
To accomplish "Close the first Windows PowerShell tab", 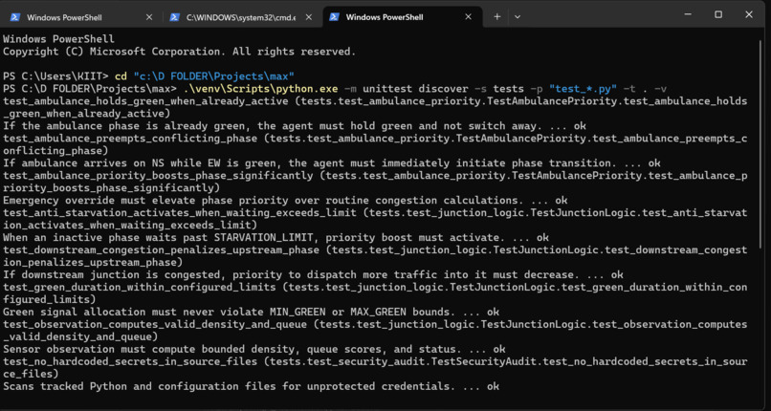I will pos(149,17).
